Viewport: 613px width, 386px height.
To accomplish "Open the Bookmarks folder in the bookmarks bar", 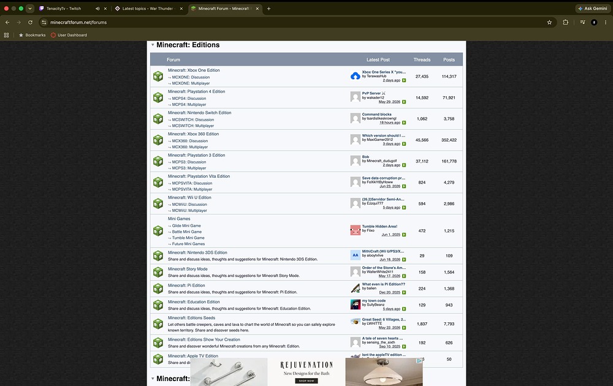I will click(32, 35).
